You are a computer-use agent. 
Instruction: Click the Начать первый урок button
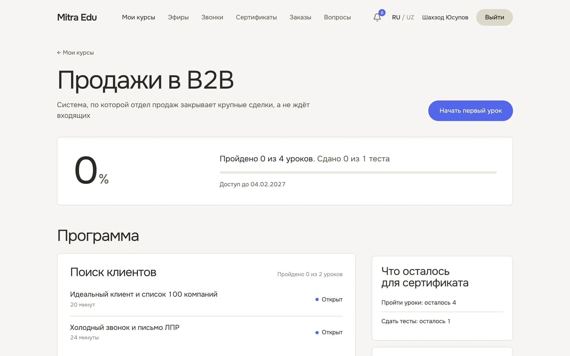(471, 111)
